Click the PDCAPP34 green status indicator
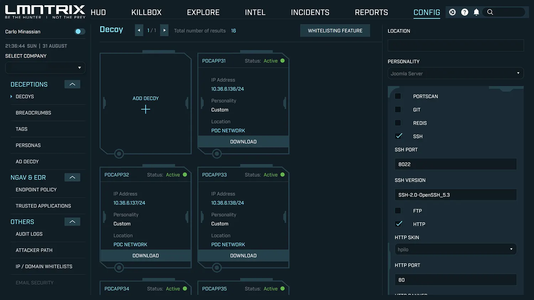This screenshot has width=534, height=300. click(x=185, y=289)
